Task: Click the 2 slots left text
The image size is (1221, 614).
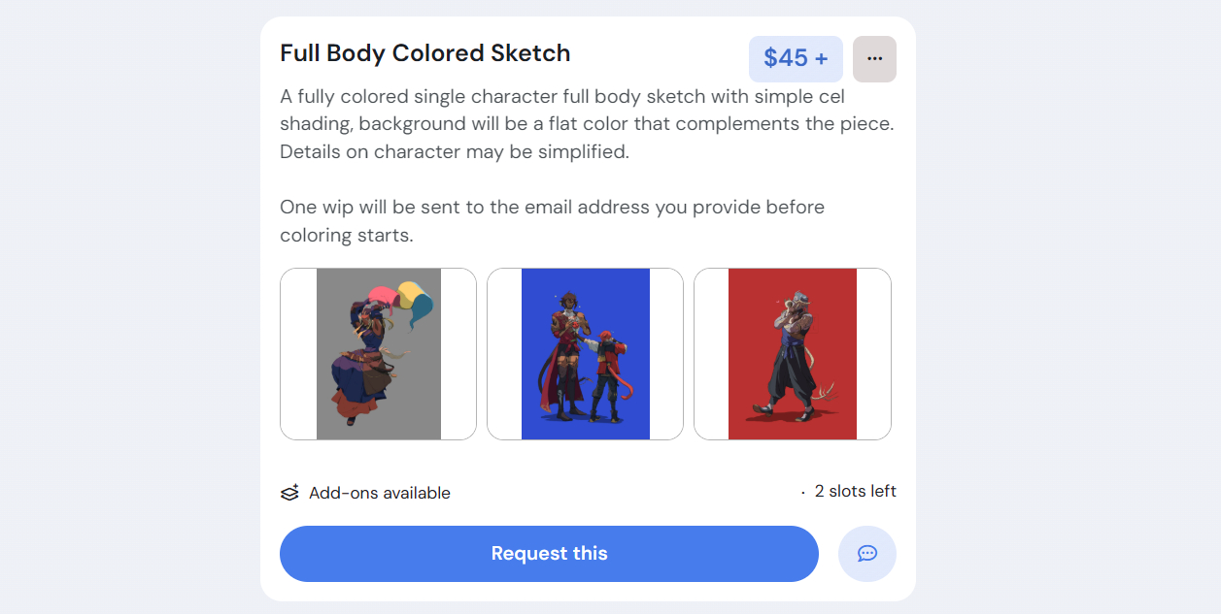Action: 855,491
